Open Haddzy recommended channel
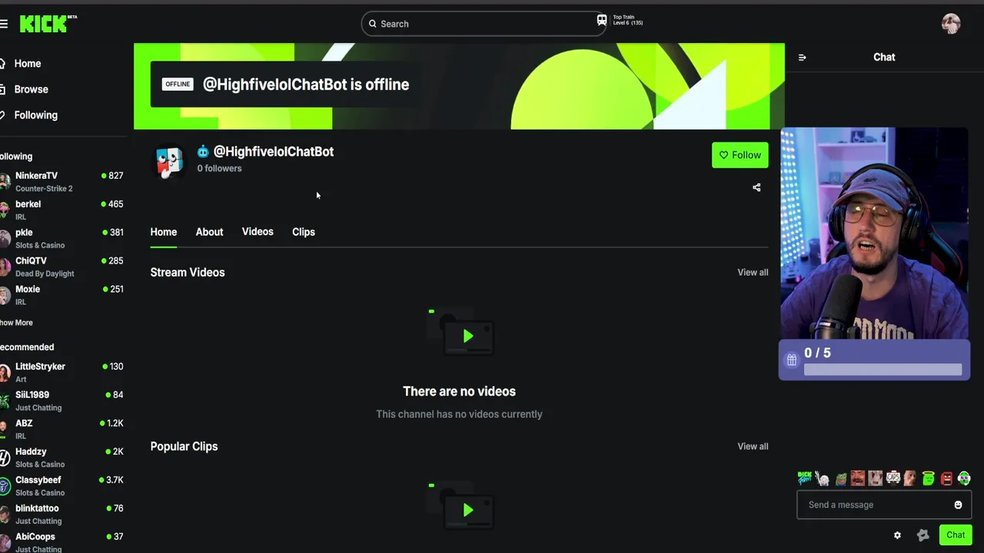The image size is (984, 553). (61, 458)
